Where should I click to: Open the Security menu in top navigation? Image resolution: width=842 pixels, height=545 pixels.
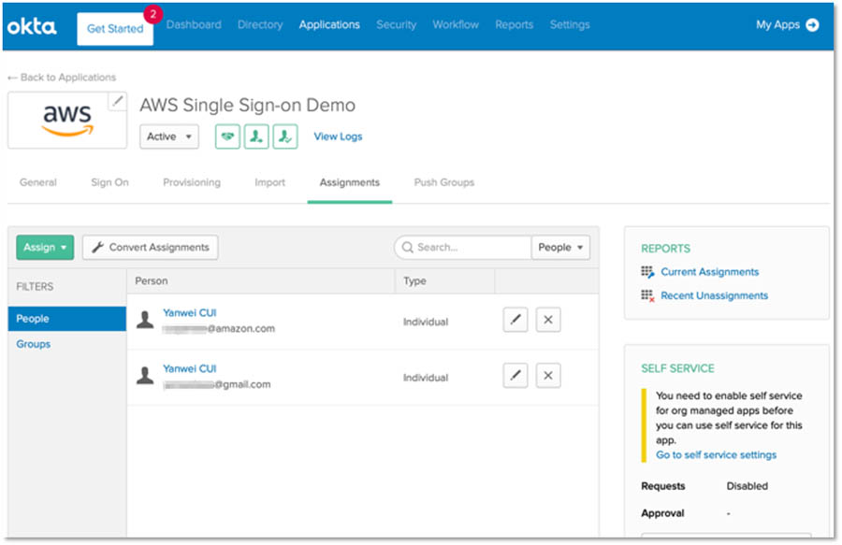[x=396, y=25]
